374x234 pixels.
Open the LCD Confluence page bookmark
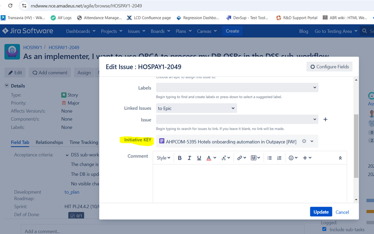pyautogui.click(x=149, y=18)
